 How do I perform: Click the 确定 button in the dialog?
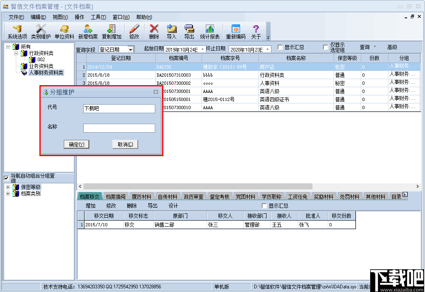[76, 144]
